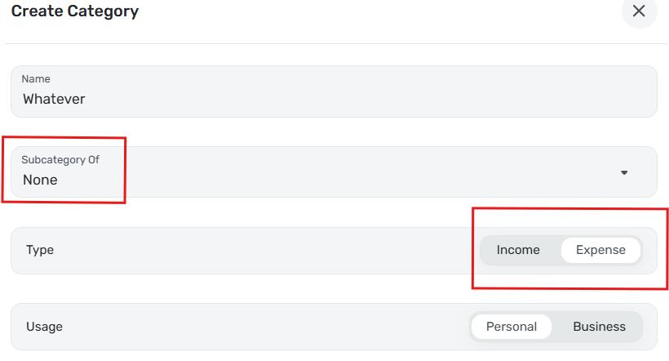Click the Name field label
The image size is (669, 361).
coord(36,79)
